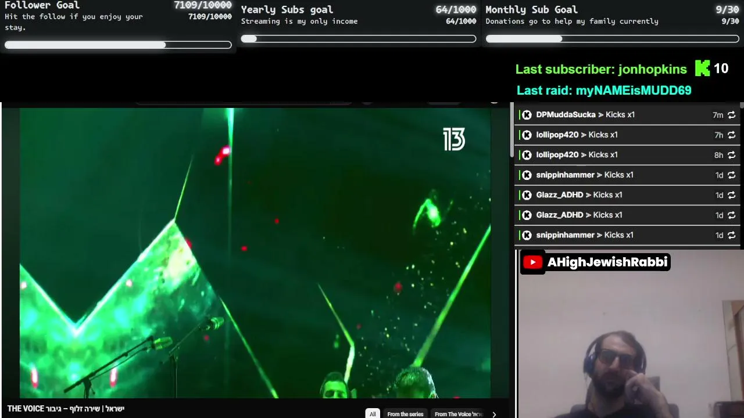Click the '7h' timestamp

coord(719,135)
